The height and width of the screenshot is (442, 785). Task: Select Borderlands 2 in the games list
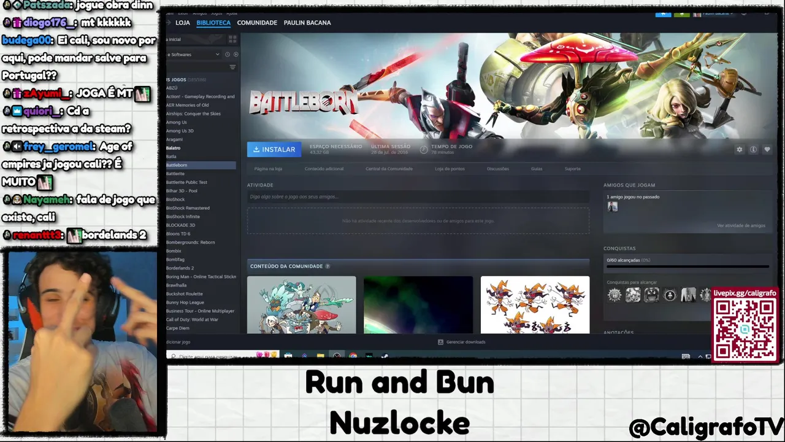(180, 268)
